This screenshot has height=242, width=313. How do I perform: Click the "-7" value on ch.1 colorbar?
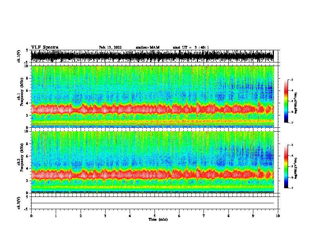(x=291, y=123)
